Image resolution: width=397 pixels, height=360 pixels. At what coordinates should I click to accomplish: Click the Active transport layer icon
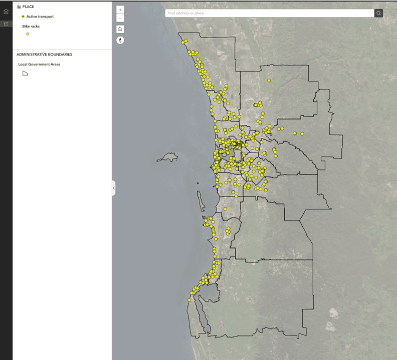coord(23,16)
